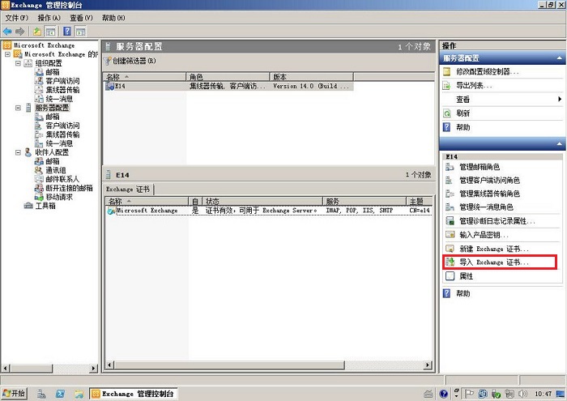Select the Exchange 证书 tab

pyautogui.click(x=128, y=190)
